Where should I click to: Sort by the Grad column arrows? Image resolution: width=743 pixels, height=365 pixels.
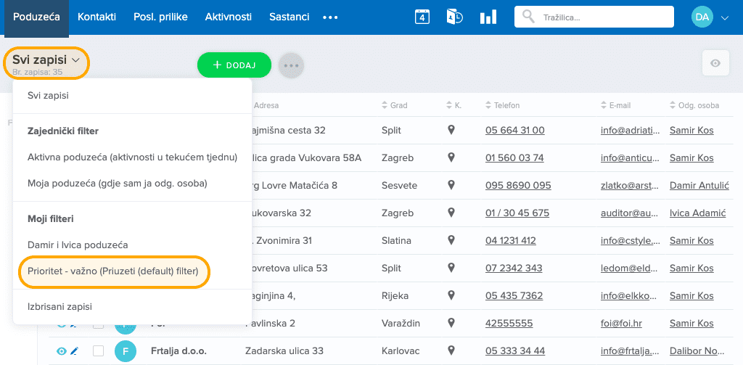point(385,105)
